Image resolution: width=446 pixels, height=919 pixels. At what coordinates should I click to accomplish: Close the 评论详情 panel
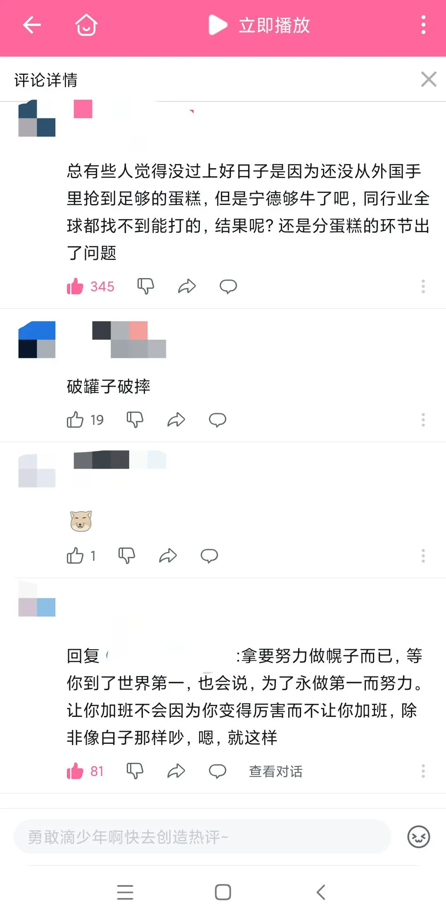[429, 79]
